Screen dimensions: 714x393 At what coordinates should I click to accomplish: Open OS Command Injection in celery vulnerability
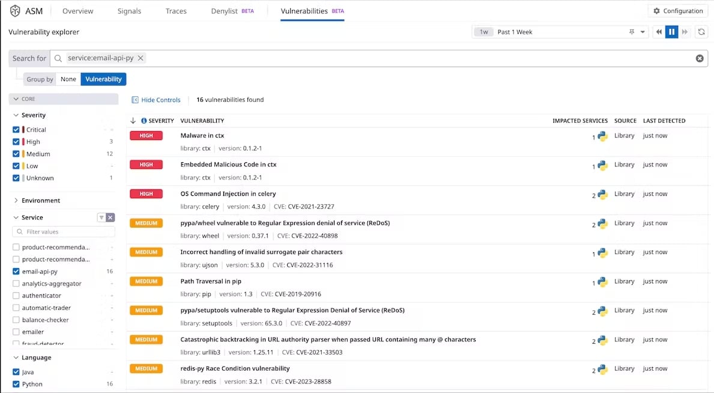tap(228, 193)
